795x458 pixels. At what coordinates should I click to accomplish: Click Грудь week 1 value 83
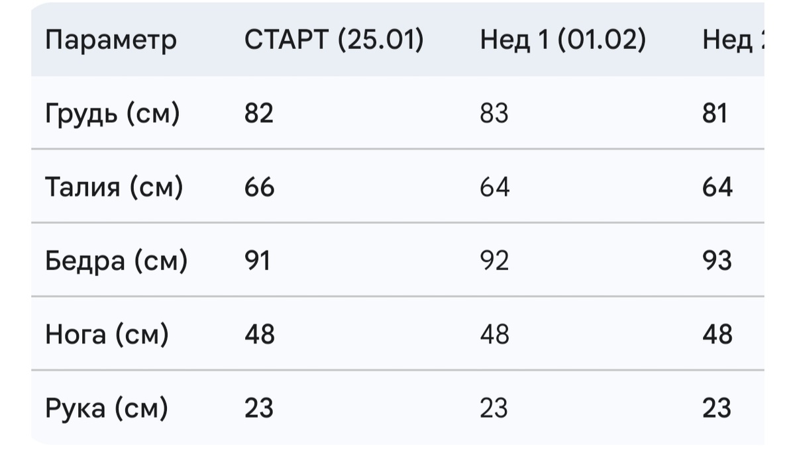[495, 114]
